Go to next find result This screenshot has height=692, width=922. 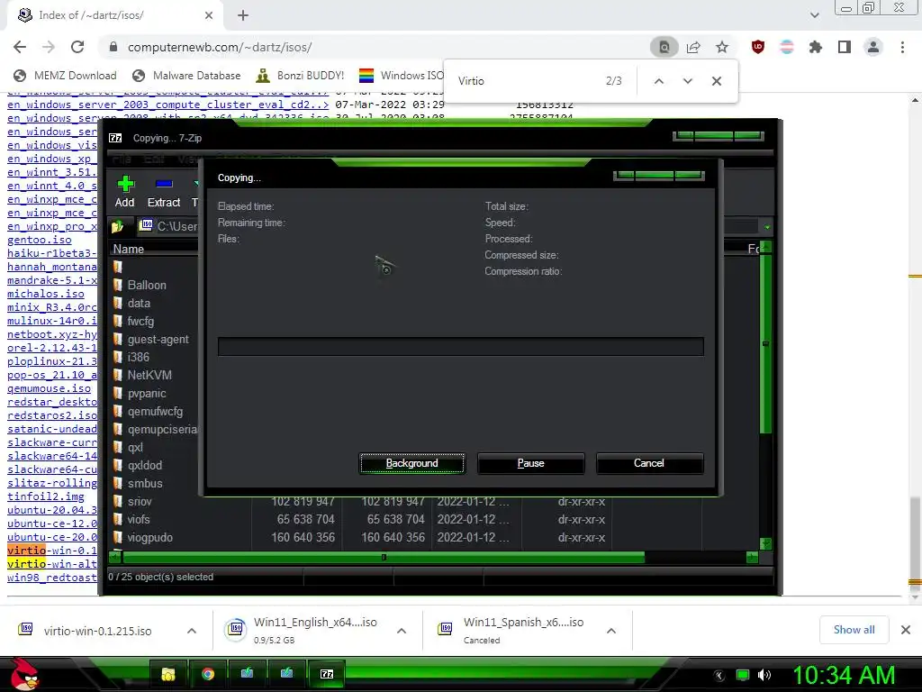[x=687, y=81]
